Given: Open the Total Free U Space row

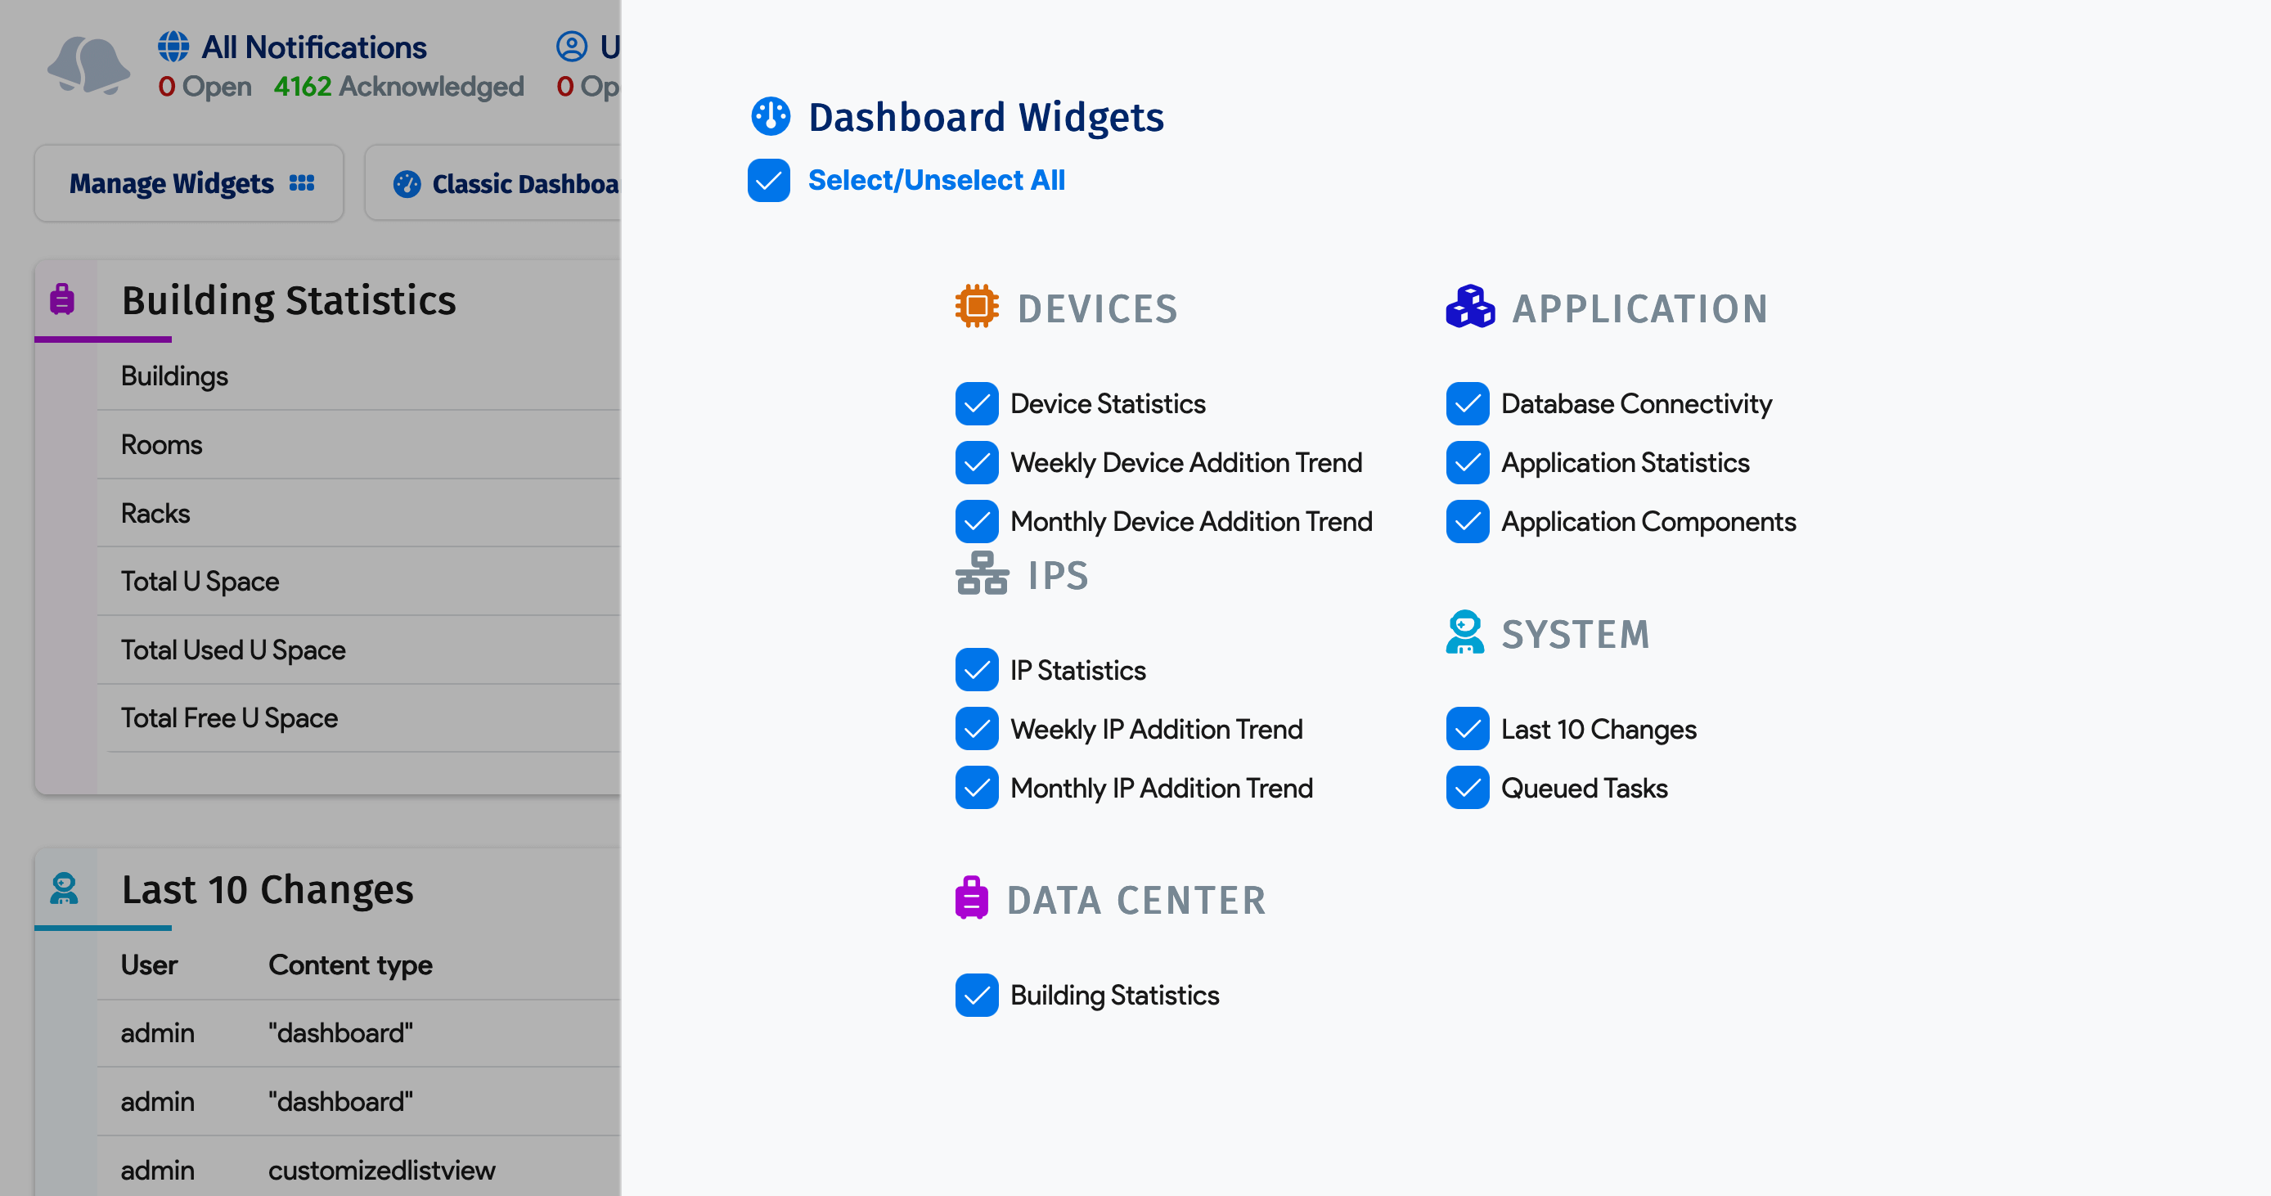Looking at the screenshot, I should tap(229, 717).
